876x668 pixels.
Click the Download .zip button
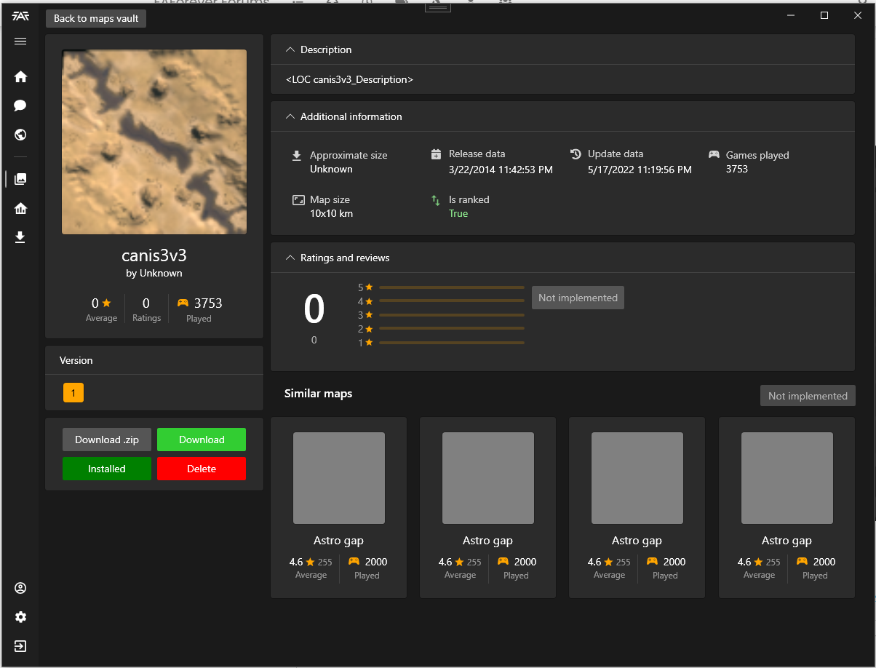[x=107, y=440]
